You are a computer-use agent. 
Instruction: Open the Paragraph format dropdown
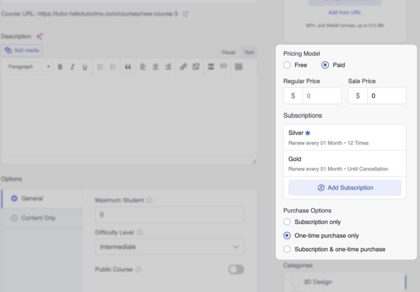pos(29,67)
